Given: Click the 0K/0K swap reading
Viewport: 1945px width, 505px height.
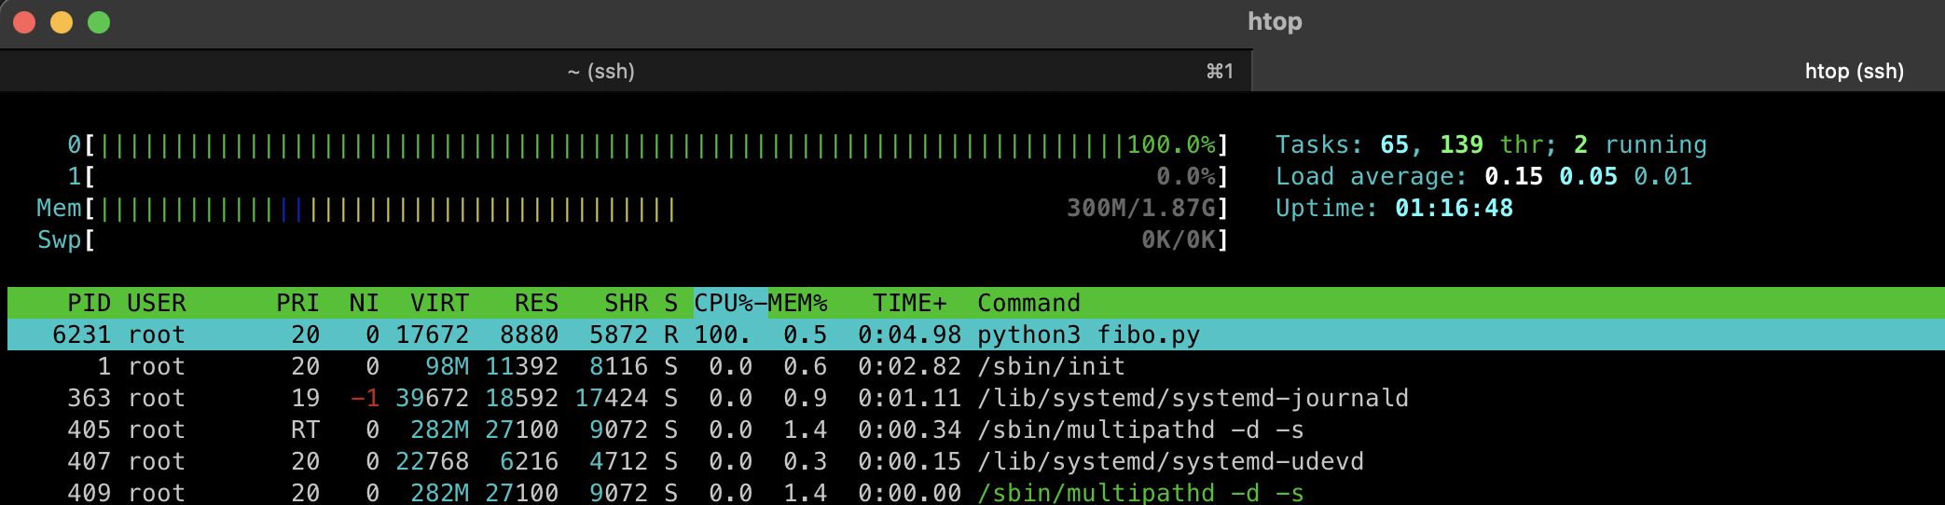Looking at the screenshot, I should (1179, 239).
